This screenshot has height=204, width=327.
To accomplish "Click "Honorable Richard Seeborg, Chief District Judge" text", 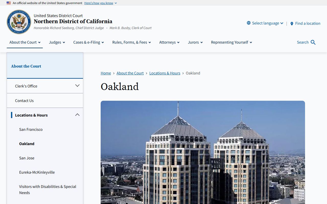I will pos(69,28).
